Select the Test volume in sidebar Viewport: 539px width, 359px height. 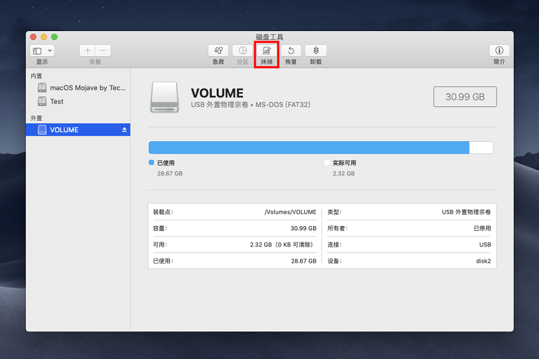pos(57,102)
